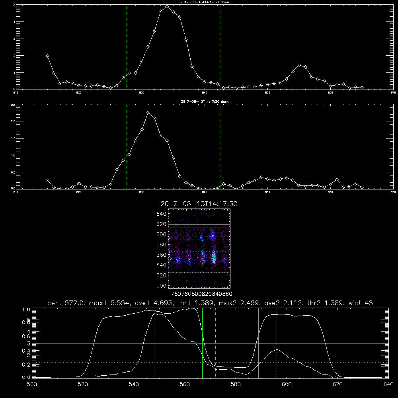Click the heatmap y-axis label 500

tap(162, 286)
